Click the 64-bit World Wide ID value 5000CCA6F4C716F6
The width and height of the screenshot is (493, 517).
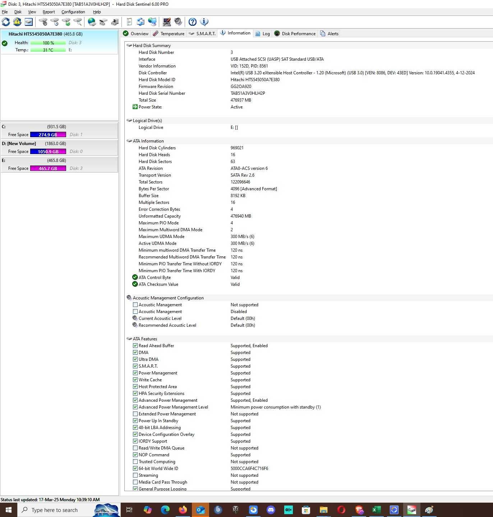[249, 469]
